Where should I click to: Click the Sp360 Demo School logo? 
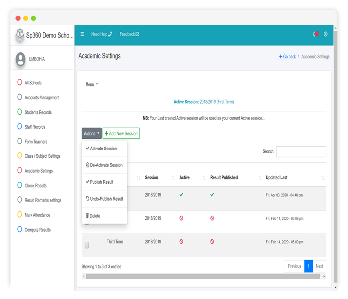coord(20,35)
